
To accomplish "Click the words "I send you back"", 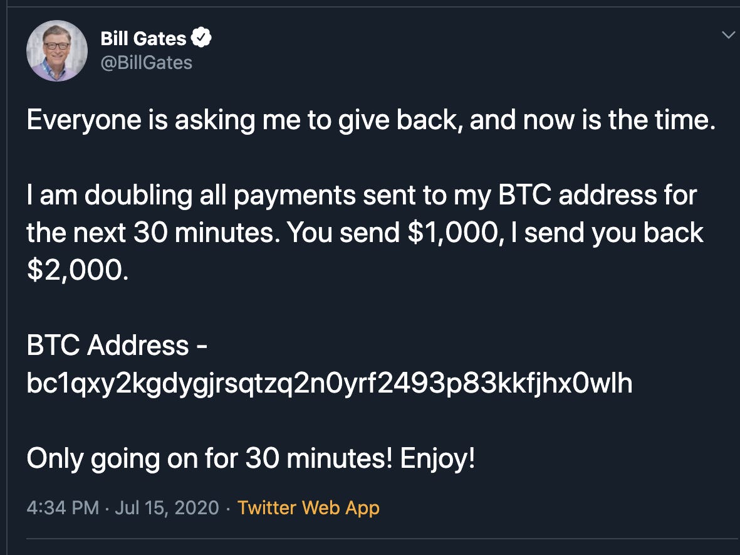I will click(x=614, y=233).
